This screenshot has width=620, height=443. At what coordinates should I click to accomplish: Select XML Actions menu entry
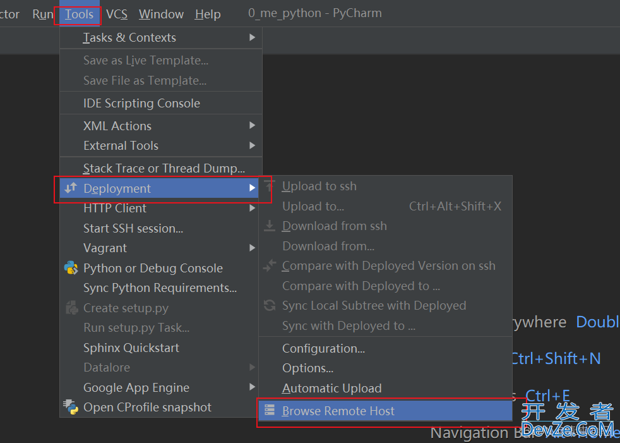tap(161, 126)
